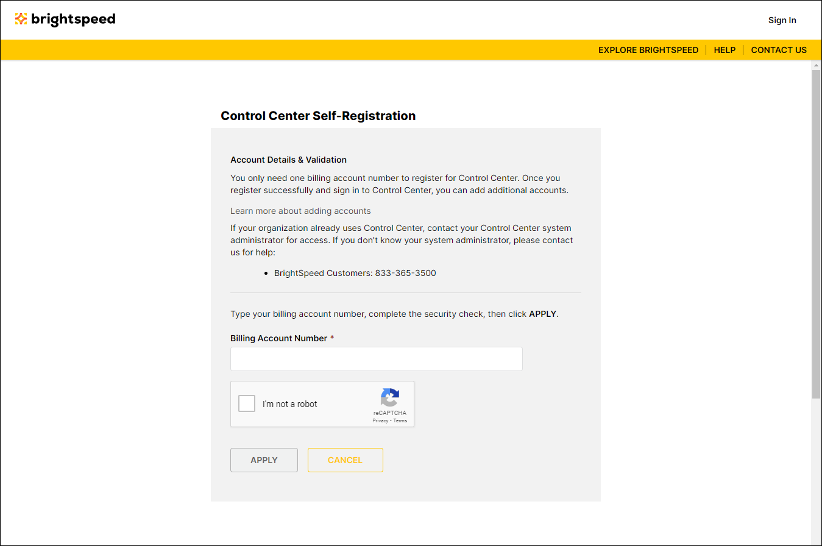Screen dimensions: 822x546
Task: Click the reCAPTCHA logo icon
Action: point(390,397)
